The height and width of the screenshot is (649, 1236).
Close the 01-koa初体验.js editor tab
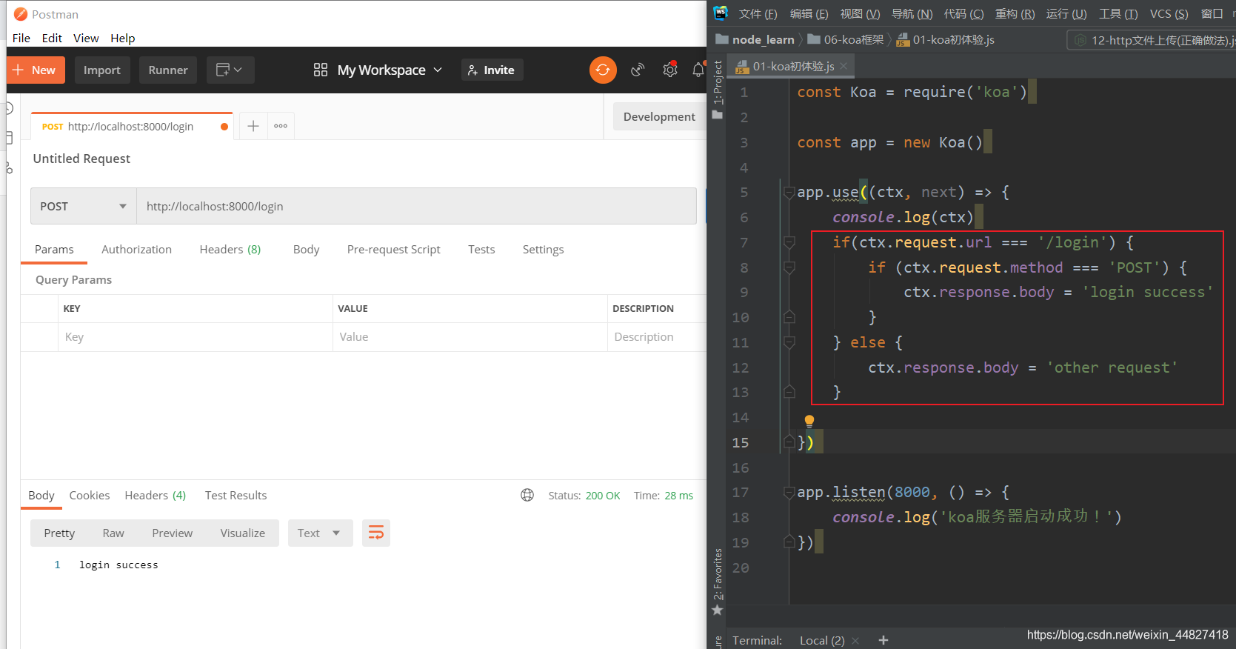(844, 66)
